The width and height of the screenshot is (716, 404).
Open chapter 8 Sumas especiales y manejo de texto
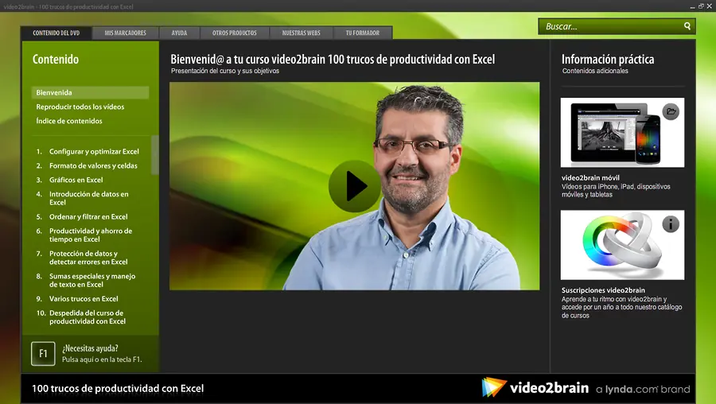[86, 280]
